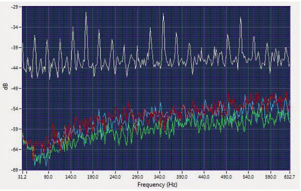Click the tallest white peak near 175 Hz
Viewport: 301px width, 191px height.
tap(86, 13)
